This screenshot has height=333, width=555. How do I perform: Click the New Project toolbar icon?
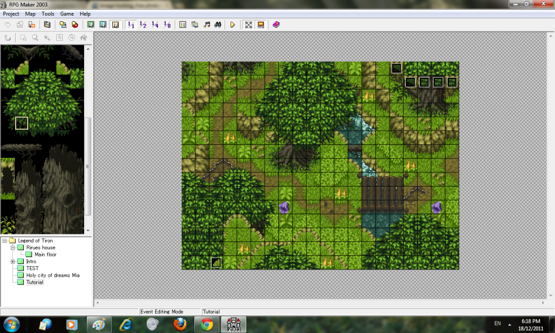[8, 24]
